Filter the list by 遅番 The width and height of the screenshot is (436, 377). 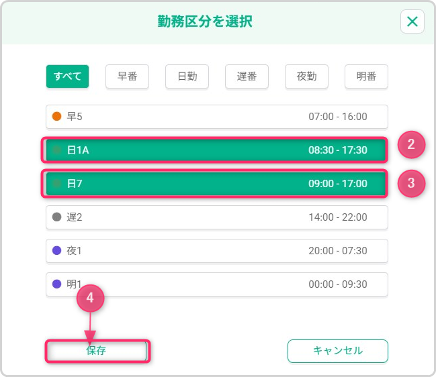(x=247, y=76)
